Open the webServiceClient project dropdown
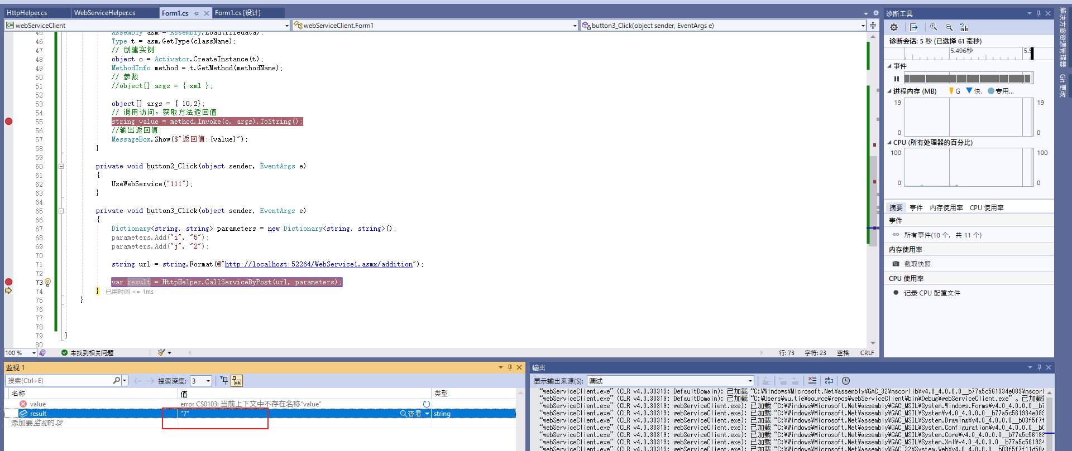 287,26
